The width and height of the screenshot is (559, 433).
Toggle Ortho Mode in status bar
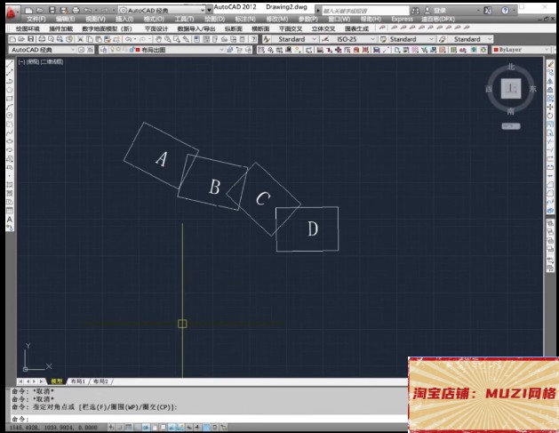(x=137, y=427)
